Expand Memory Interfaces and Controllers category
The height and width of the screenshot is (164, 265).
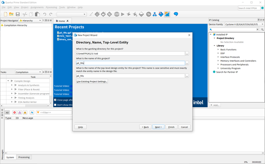click(218, 61)
